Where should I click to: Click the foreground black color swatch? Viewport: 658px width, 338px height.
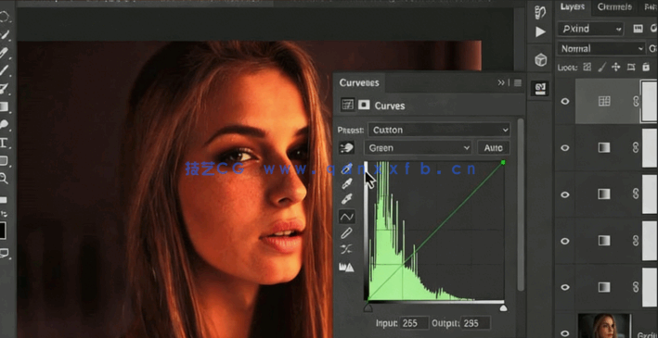(x=3, y=231)
